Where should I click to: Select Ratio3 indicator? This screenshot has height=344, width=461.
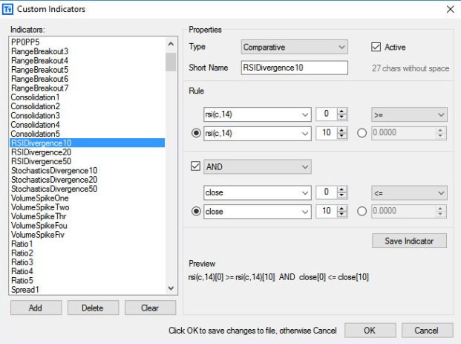[x=87, y=262]
